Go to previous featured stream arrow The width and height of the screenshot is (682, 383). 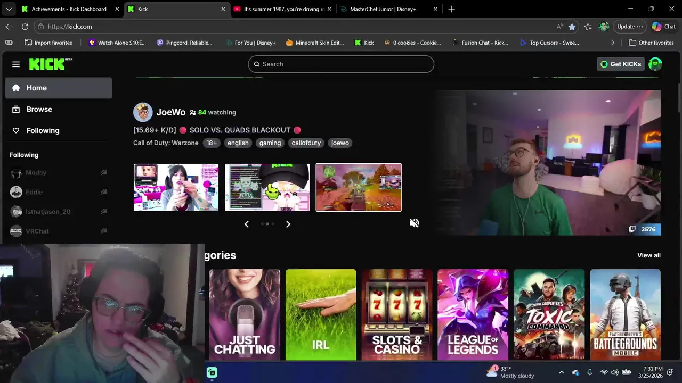[x=246, y=224]
